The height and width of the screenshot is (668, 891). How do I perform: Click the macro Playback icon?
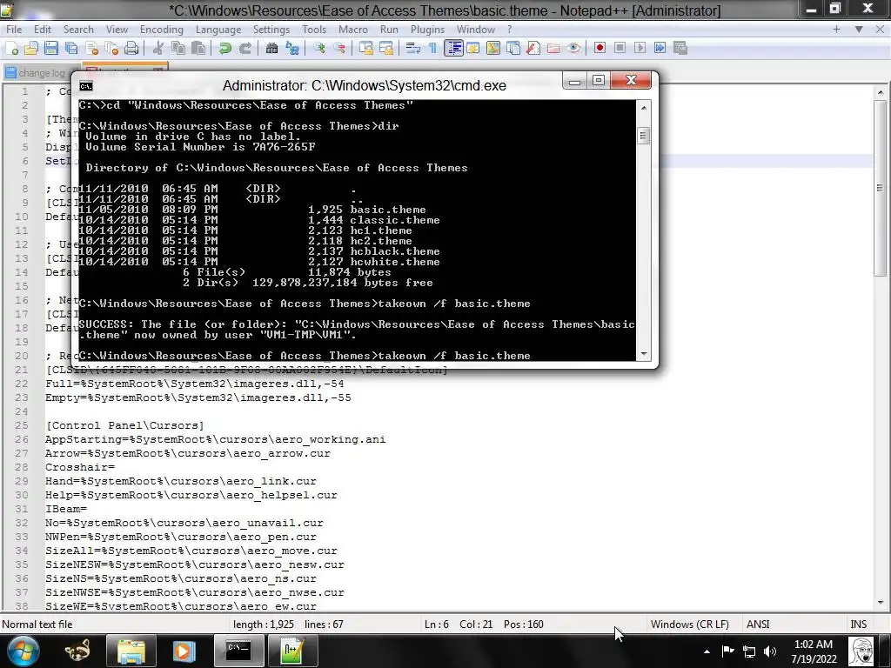click(640, 49)
